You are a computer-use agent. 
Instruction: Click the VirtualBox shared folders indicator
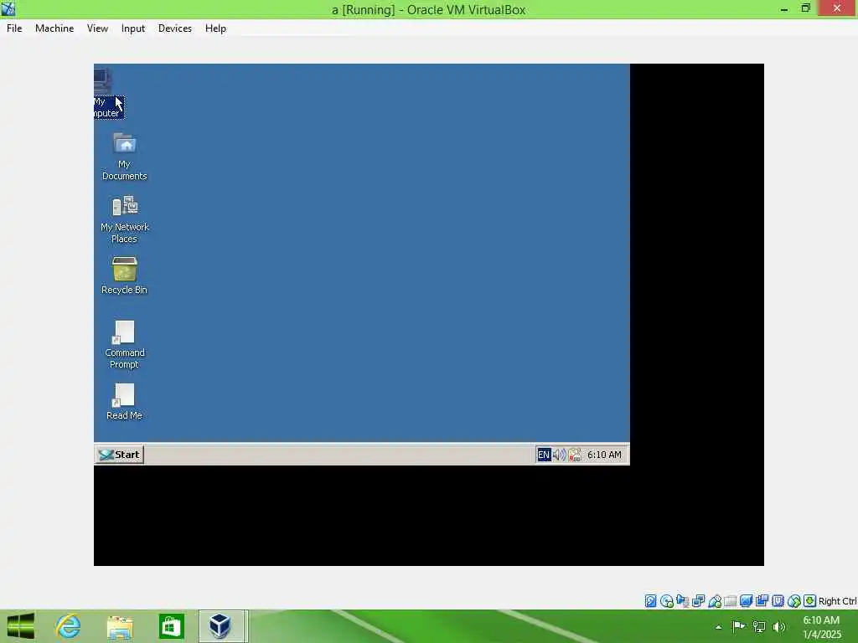[731, 601]
